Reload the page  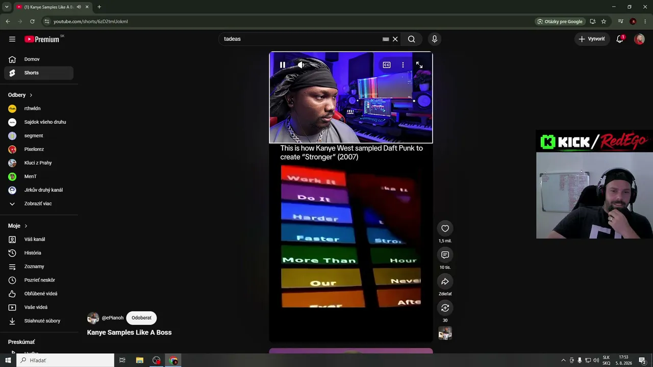[x=32, y=21]
